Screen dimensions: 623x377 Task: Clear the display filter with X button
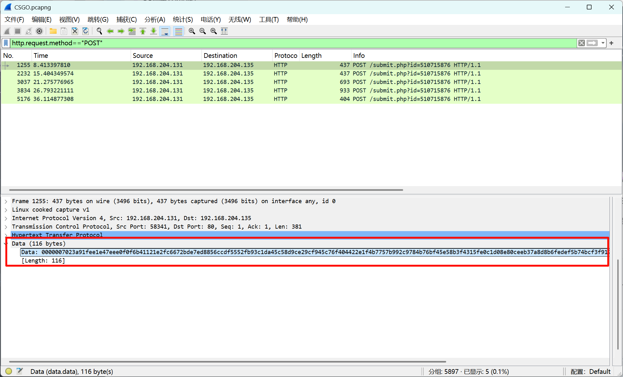tap(581, 43)
